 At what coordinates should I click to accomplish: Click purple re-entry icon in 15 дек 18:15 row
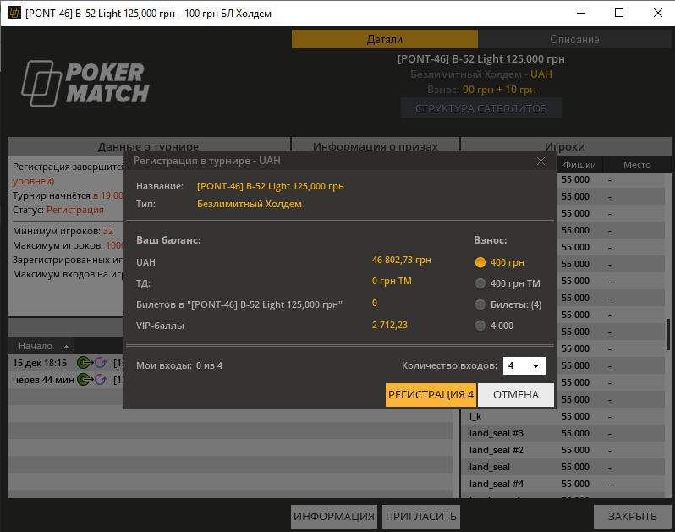tap(102, 363)
